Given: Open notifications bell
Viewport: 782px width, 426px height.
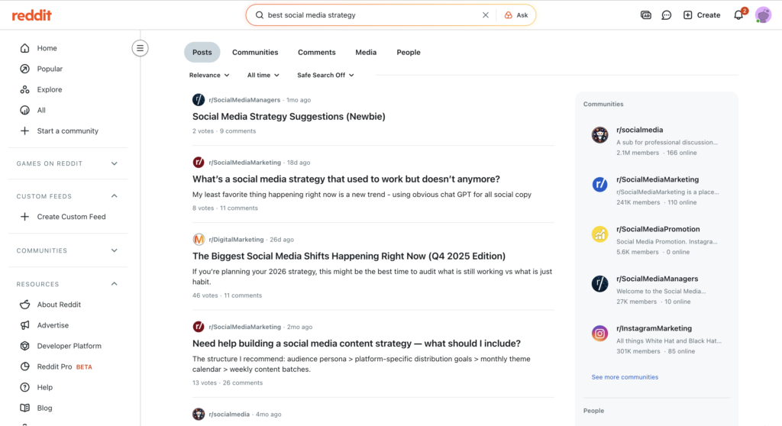Looking at the screenshot, I should (738, 15).
